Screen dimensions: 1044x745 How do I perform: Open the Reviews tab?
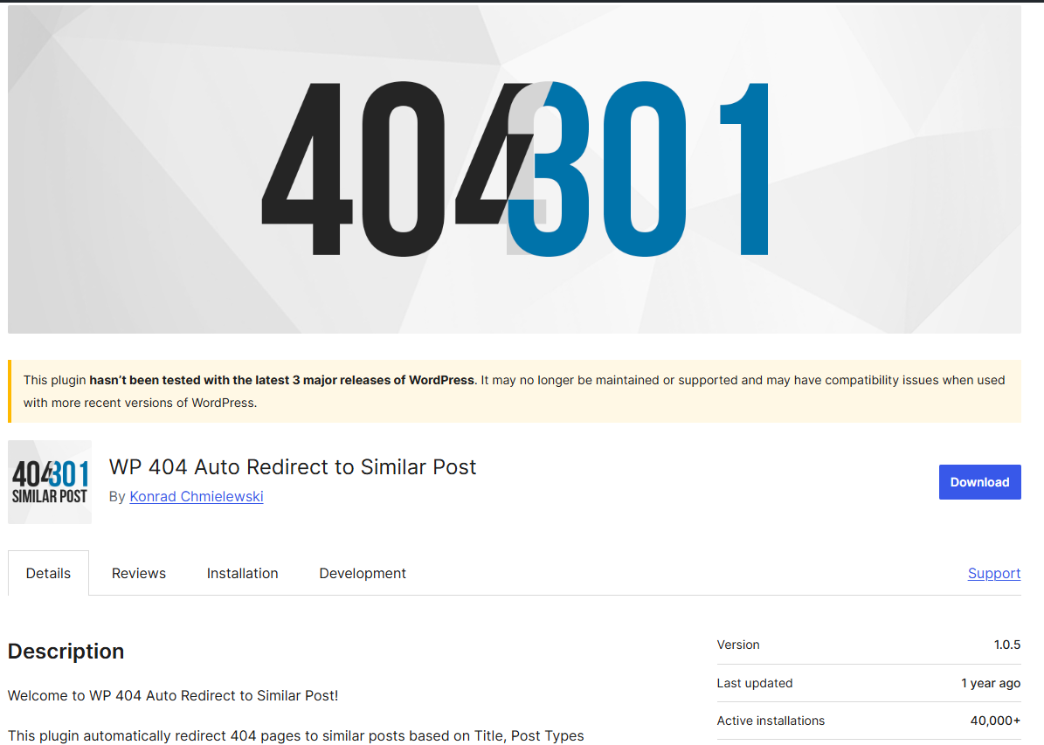[139, 573]
